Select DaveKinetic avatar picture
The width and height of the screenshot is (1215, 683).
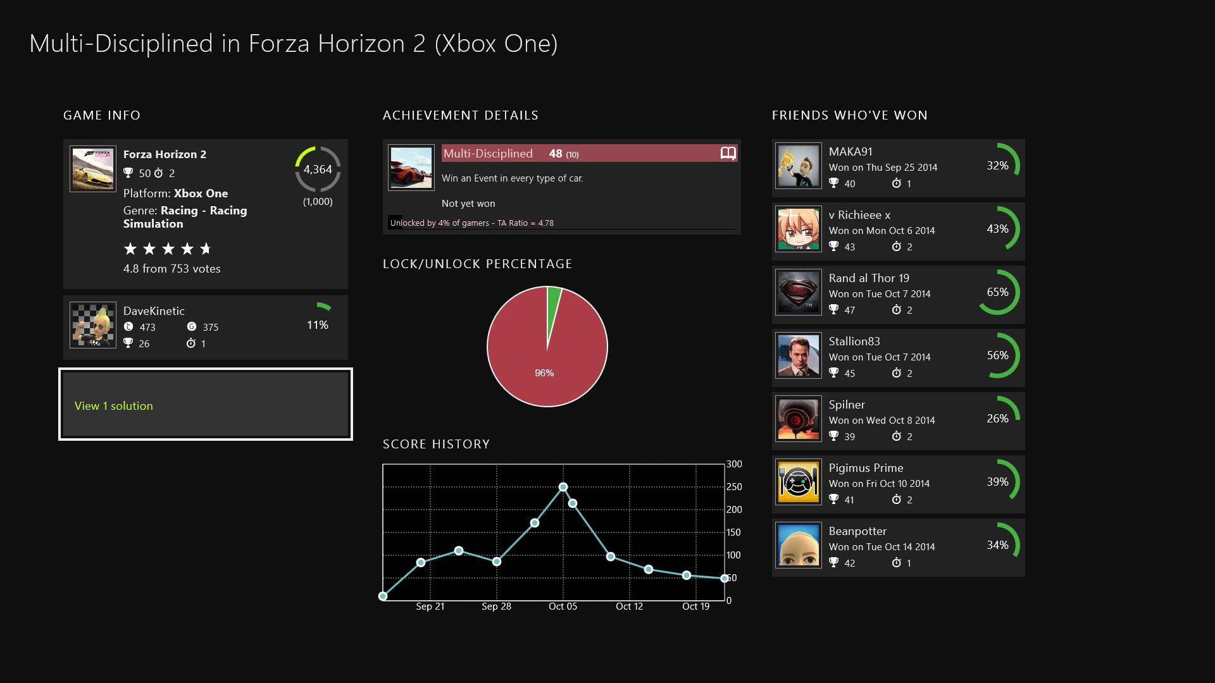(93, 325)
